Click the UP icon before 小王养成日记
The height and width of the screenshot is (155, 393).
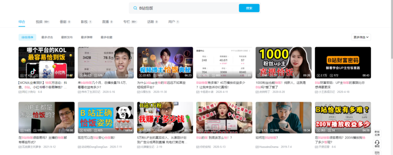pyautogui.click(x=317, y=92)
